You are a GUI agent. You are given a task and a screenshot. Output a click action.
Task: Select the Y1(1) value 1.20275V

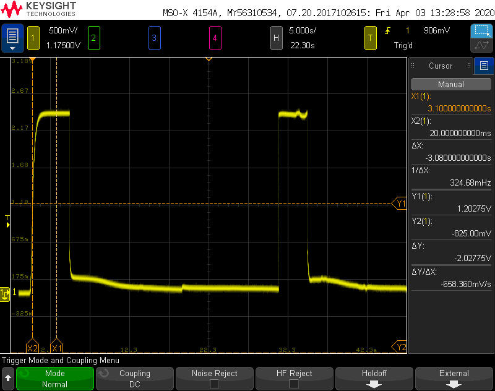pyautogui.click(x=474, y=208)
